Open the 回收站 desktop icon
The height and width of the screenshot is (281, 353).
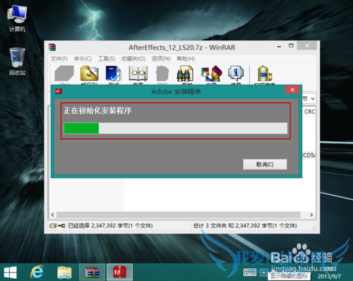point(17,61)
